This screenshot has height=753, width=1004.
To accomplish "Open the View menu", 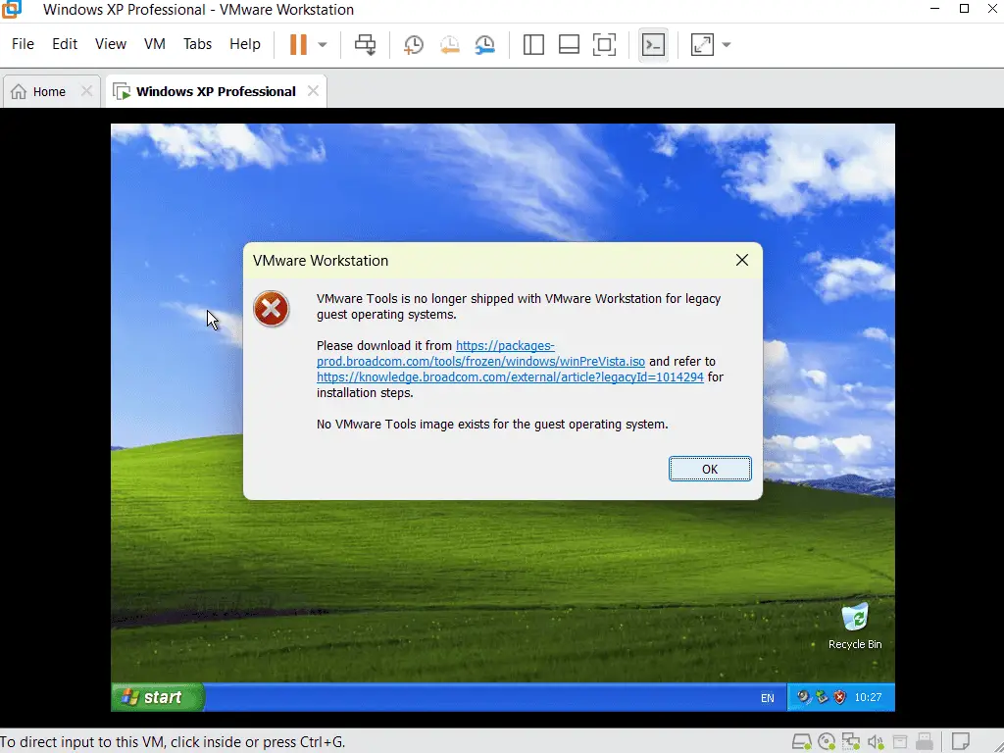I will tap(111, 44).
